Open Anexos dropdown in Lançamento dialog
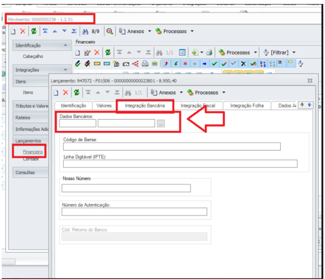Image resolution: width=325 pixels, height=279 pixels. tap(167, 92)
